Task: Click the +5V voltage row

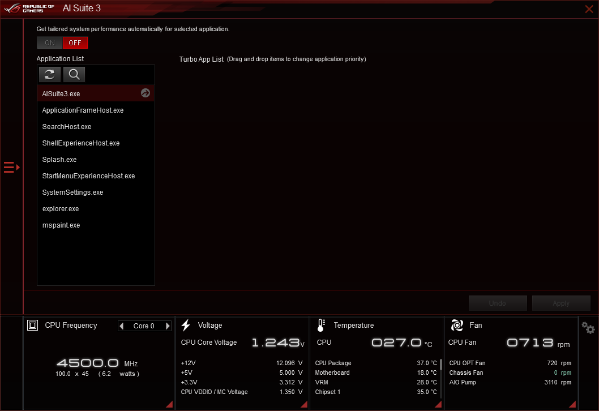Action: (x=242, y=373)
